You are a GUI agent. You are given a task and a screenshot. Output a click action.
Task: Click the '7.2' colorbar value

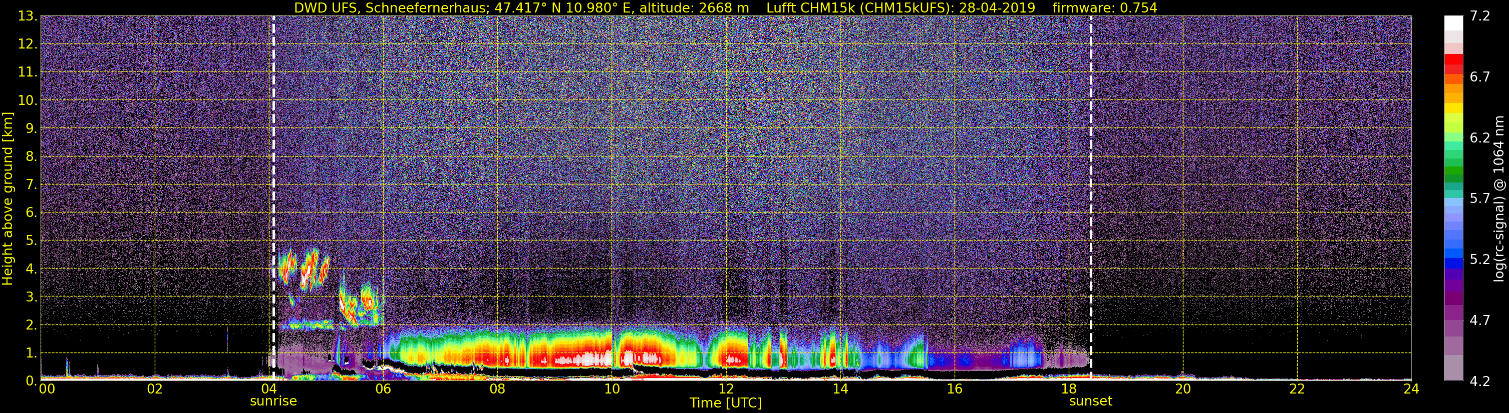(x=1480, y=16)
